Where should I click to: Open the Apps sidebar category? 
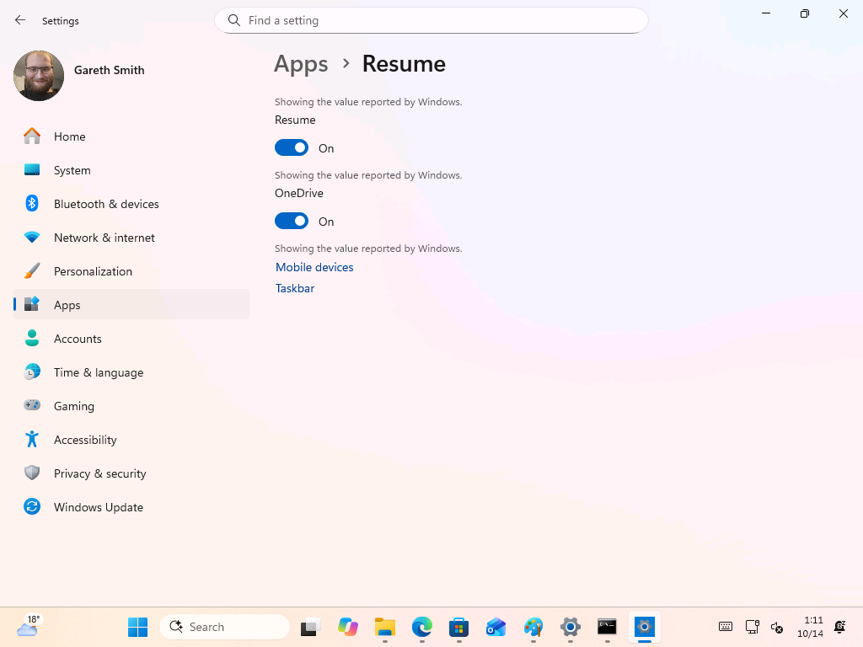click(131, 304)
